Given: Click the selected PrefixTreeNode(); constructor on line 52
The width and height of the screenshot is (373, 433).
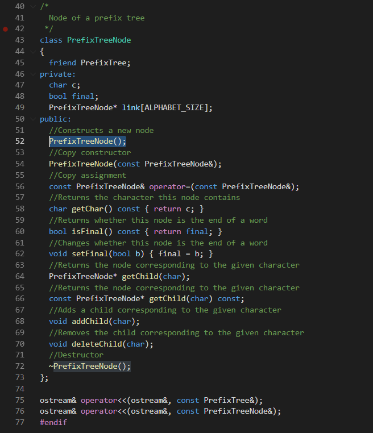Looking at the screenshot, I should click(x=88, y=141).
